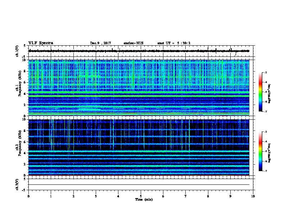Click the "Time (min)" axis label
285x220 pixels.
pos(144,200)
